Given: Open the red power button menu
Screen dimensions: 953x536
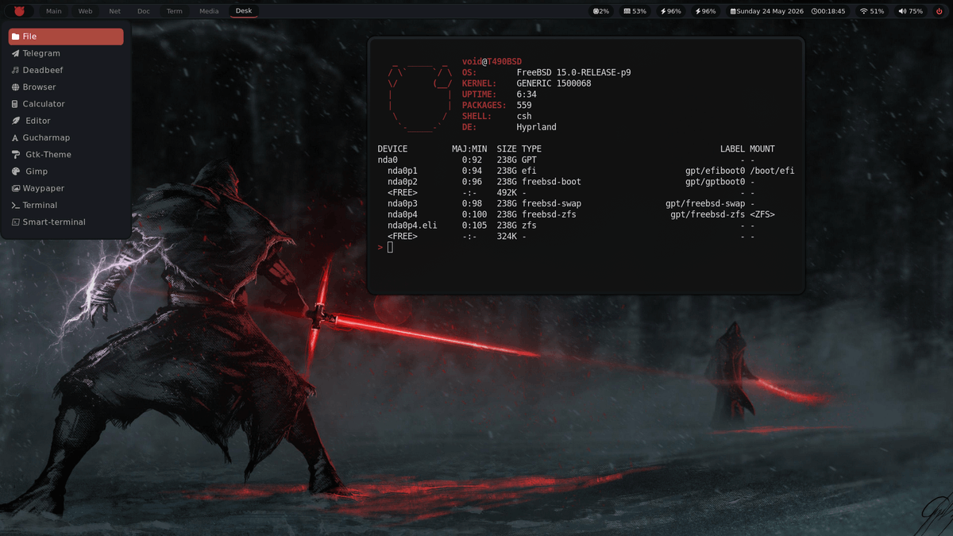Looking at the screenshot, I should click(939, 11).
